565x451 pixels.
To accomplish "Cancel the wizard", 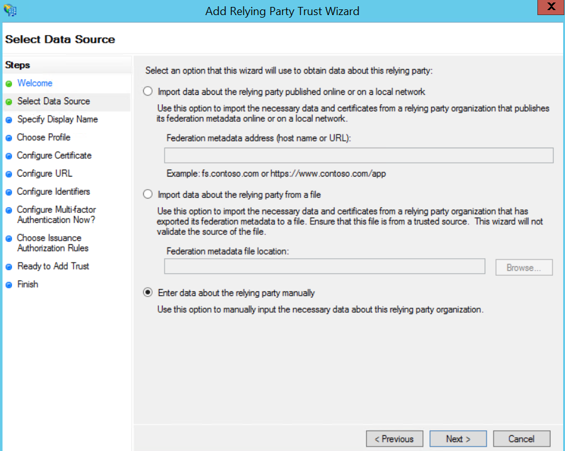I will pyautogui.click(x=522, y=438).
